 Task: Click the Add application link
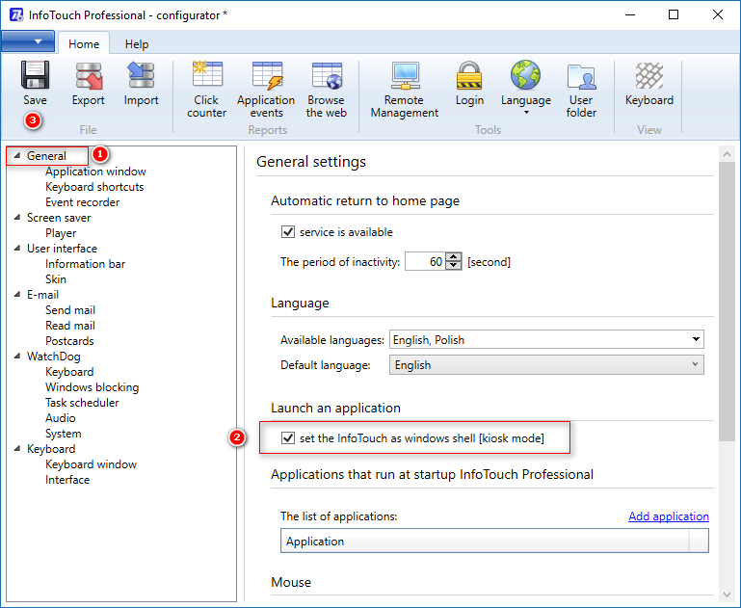[668, 515]
